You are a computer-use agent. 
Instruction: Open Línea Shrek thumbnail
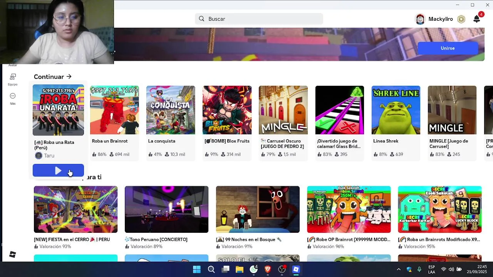396,110
